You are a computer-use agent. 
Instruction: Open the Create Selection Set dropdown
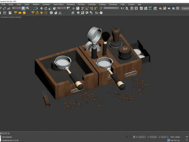pos(111,8)
